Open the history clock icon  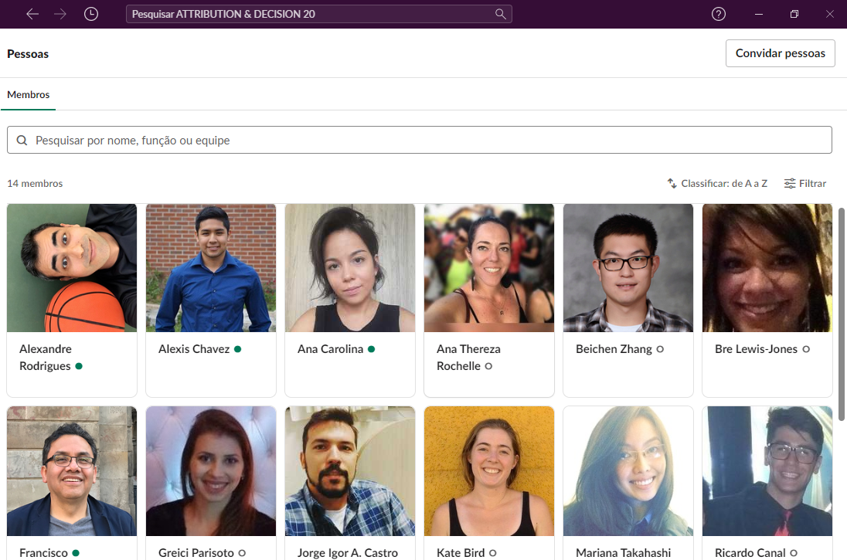[x=90, y=14]
